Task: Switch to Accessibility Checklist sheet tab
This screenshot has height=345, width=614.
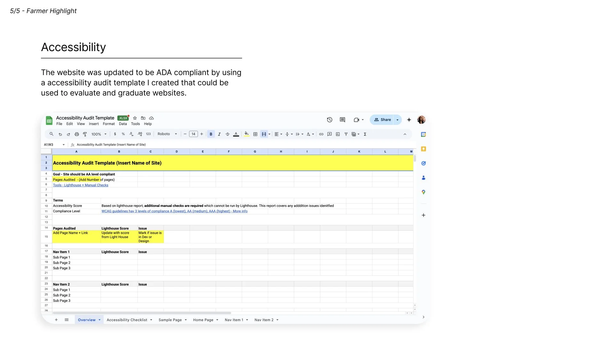Action: [x=127, y=320]
